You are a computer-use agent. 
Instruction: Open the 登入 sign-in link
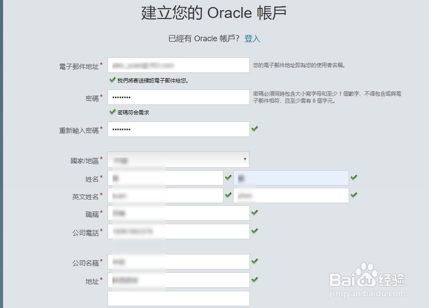click(252, 39)
